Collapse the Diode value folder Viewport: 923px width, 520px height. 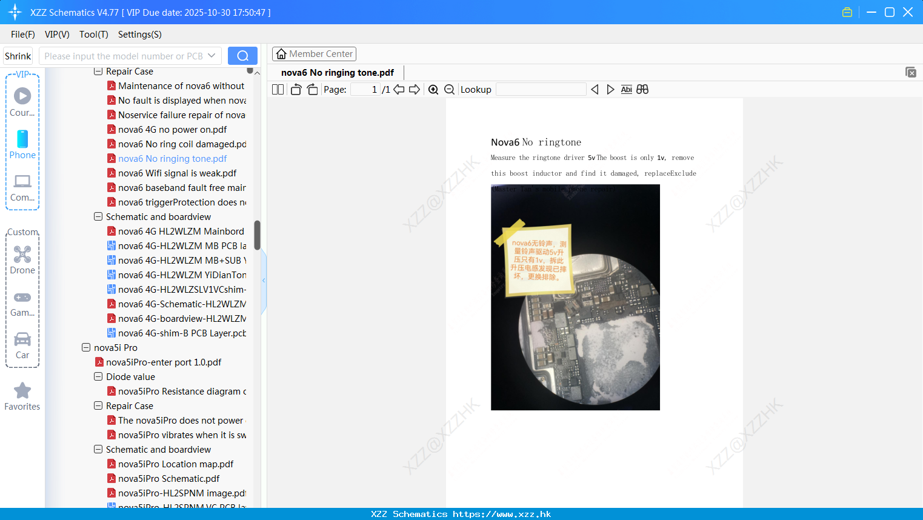pos(98,377)
